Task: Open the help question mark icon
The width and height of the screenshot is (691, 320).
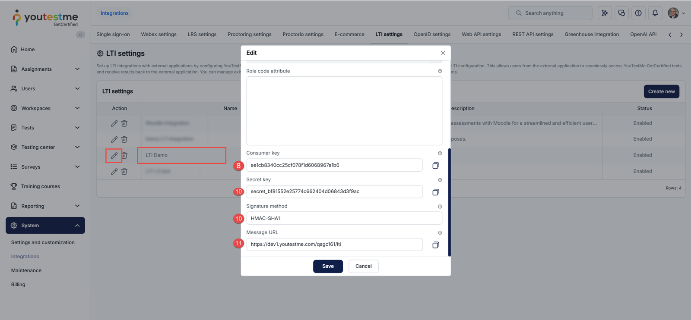Action: (x=638, y=13)
